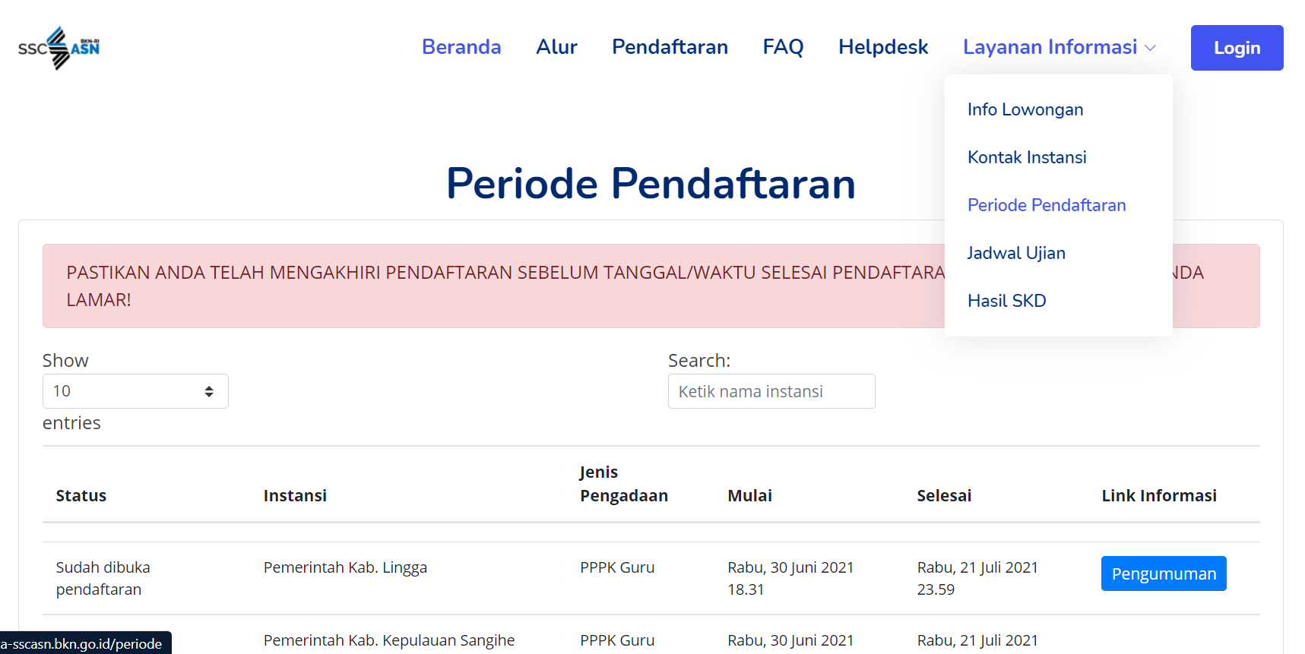Click the Link Informasi column header
The height and width of the screenshot is (654, 1305).
coord(1159,496)
